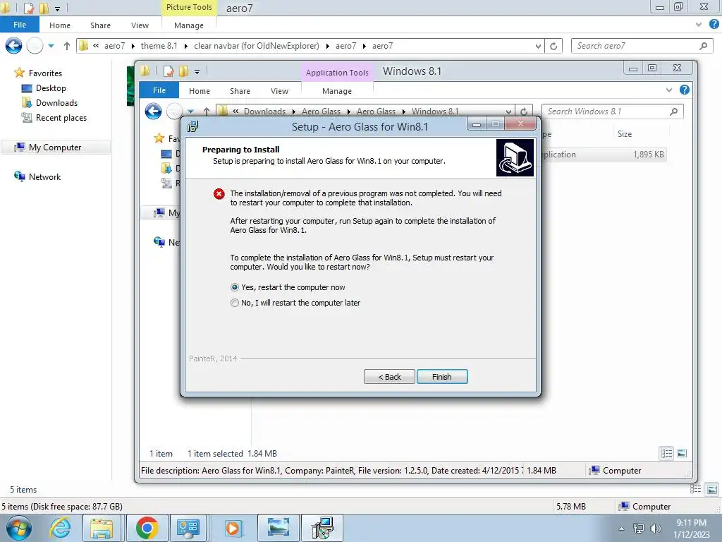
Task: Open Home tab in Windows 8.1 window
Action: point(200,91)
